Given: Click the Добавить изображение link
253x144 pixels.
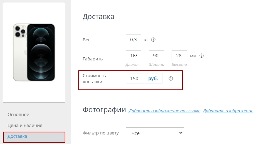Looking at the screenshot, I should pyautogui.click(x=228, y=111).
